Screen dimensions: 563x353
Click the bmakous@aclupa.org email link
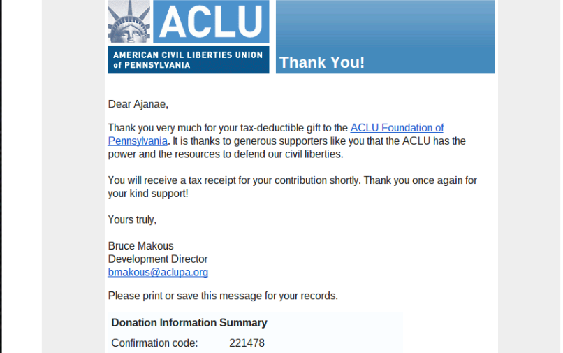pos(158,273)
